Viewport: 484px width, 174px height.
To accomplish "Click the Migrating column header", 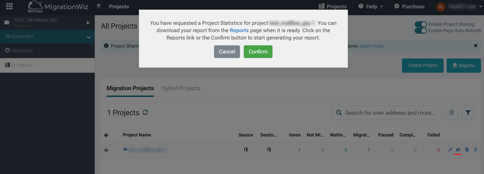I will point(361,135).
